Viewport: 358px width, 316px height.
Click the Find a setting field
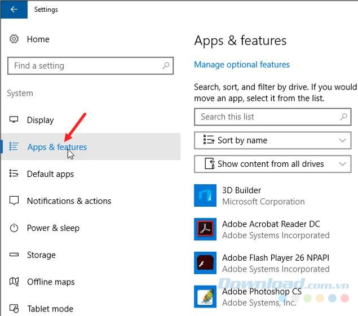[x=90, y=66]
